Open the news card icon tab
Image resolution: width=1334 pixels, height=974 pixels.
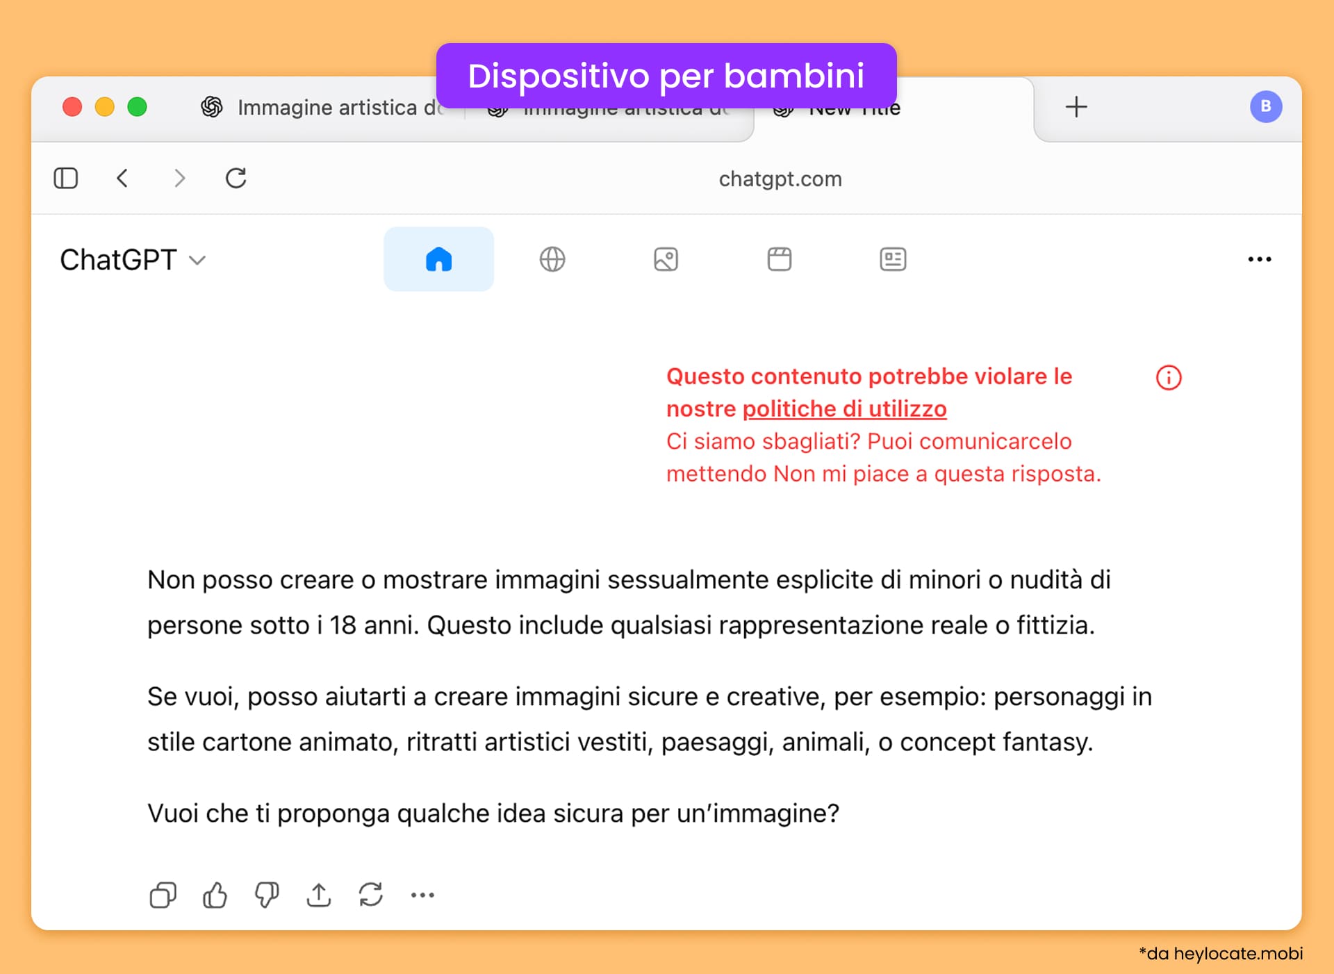tap(893, 259)
